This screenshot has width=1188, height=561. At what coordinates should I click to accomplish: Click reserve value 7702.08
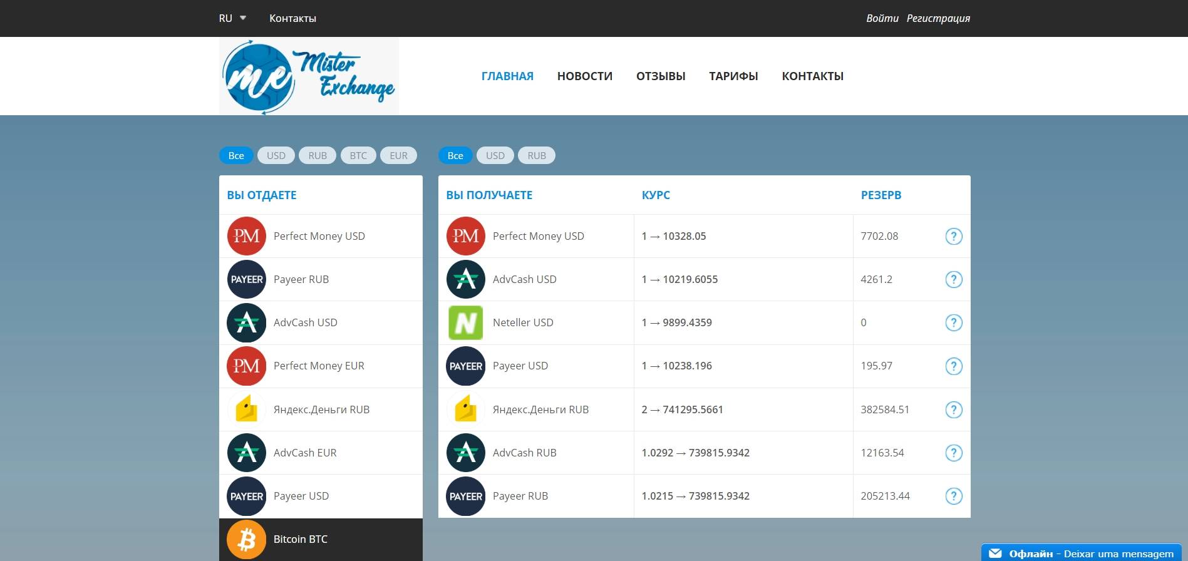click(x=879, y=236)
